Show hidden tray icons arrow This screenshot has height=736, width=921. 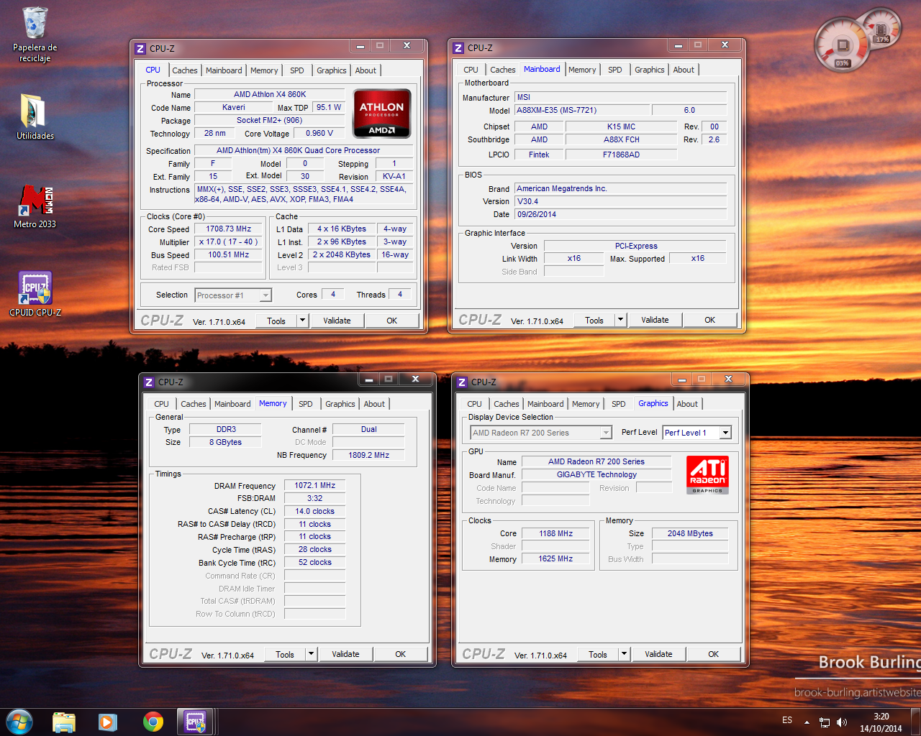[x=807, y=722]
